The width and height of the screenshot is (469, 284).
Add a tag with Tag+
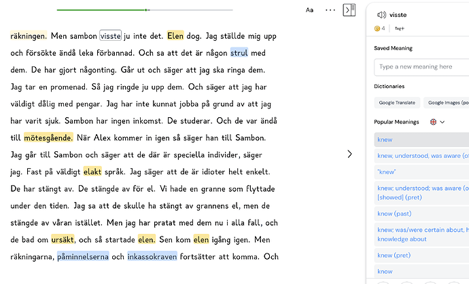[x=399, y=28]
